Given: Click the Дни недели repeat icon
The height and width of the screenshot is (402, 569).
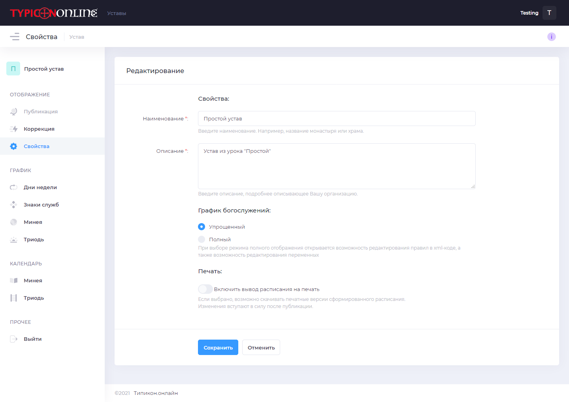Looking at the screenshot, I should click(14, 187).
